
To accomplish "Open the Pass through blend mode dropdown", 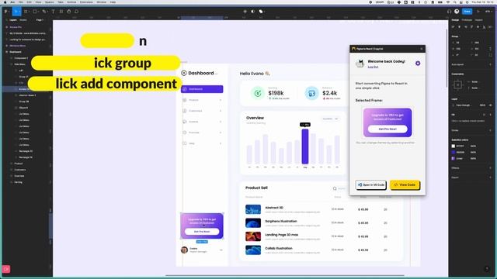I will click(x=463, y=105).
